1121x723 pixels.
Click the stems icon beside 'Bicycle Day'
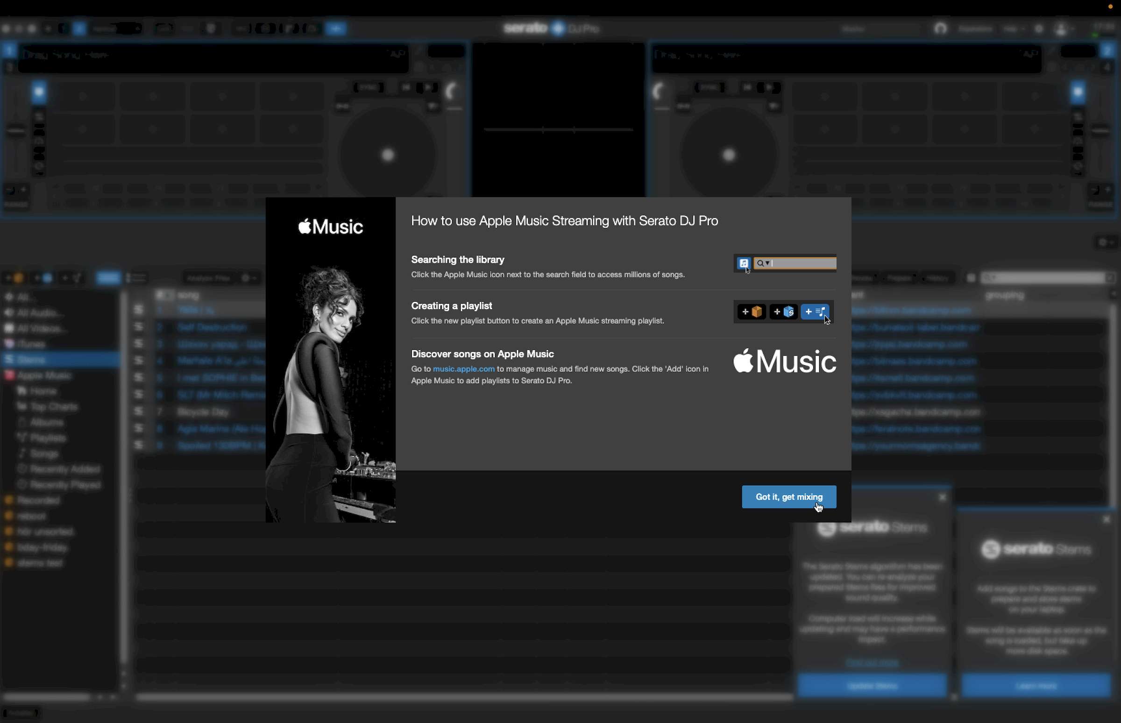138,412
